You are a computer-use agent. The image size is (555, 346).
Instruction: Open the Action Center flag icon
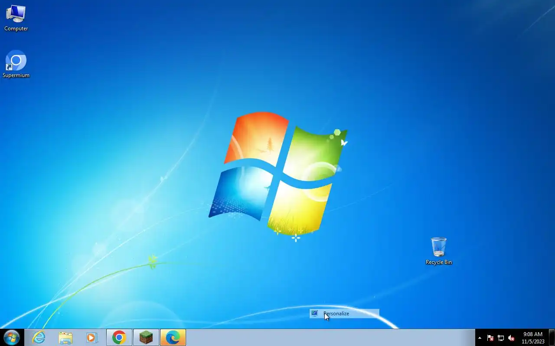click(x=490, y=338)
